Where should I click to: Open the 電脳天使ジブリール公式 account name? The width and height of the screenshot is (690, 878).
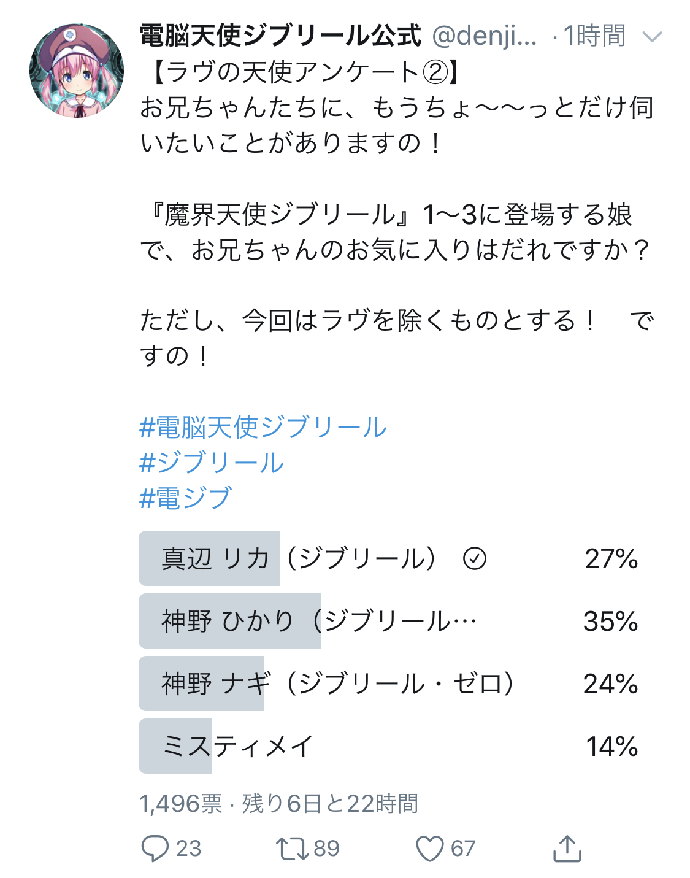tap(280, 36)
